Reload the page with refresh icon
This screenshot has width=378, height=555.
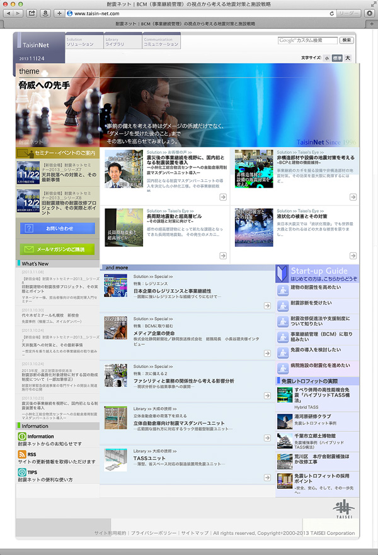tap(331, 13)
